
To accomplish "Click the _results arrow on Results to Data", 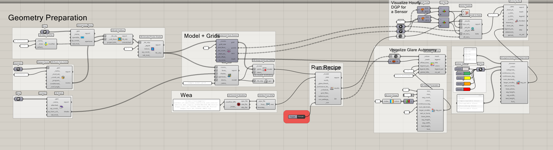I will click(x=461, y=21).
